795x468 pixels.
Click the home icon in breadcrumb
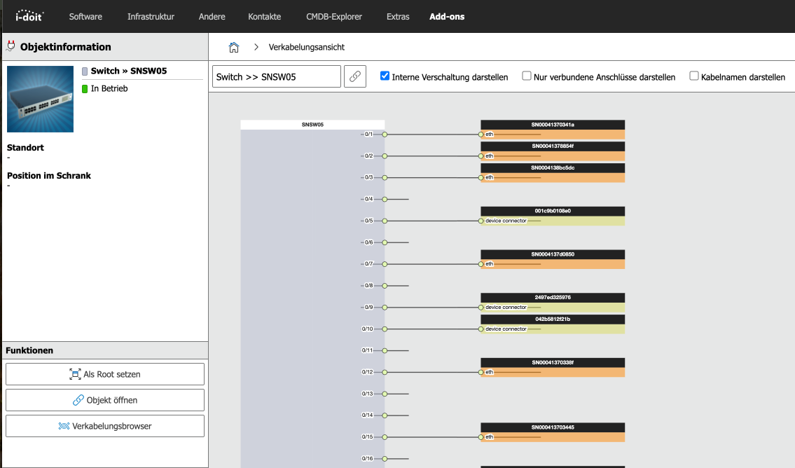click(234, 47)
